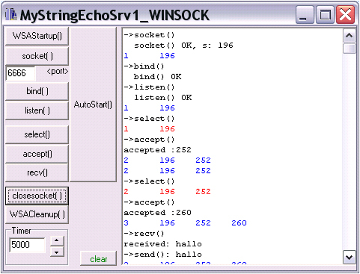The width and height of the screenshot is (360, 274).
Task: Start listening with the listen( ) button
Action: (37, 111)
